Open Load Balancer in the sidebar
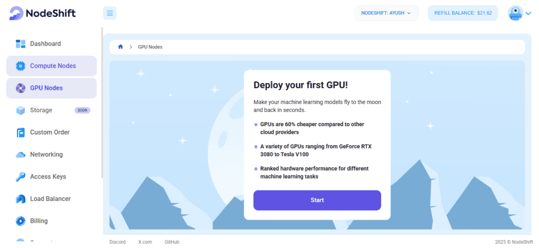 (52, 199)
